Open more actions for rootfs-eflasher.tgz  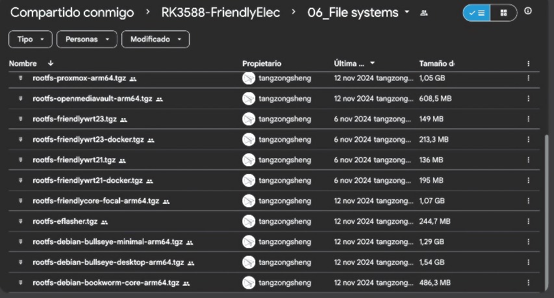pyautogui.click(x=528, y=221)
